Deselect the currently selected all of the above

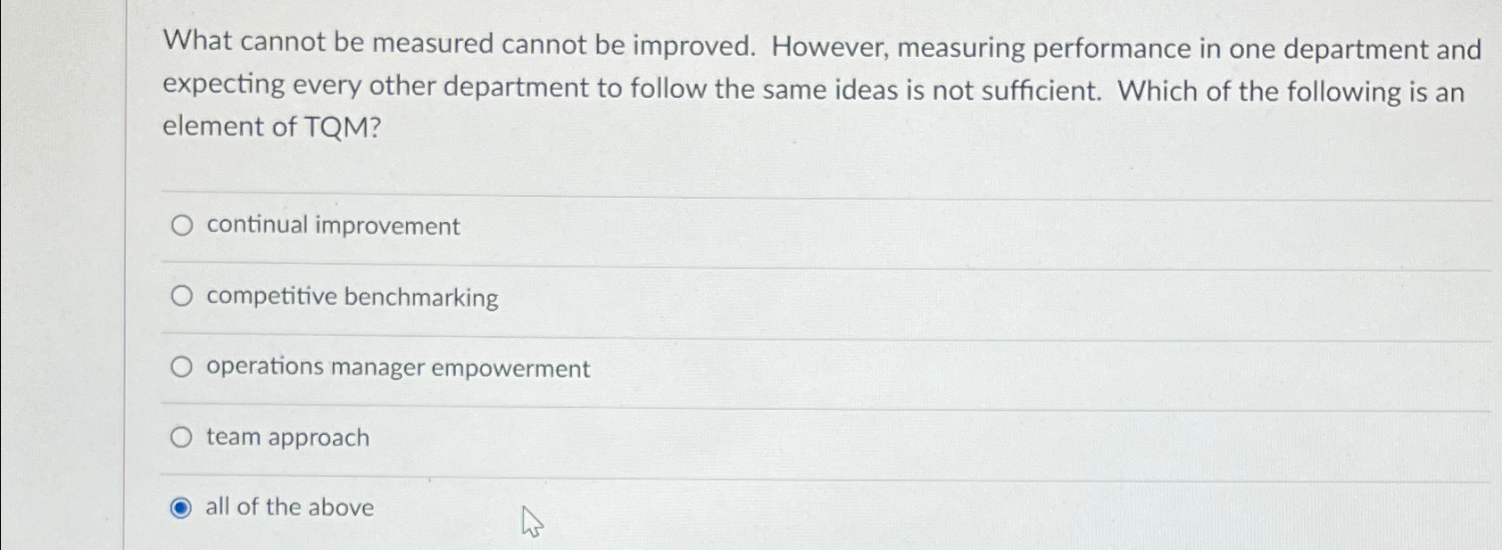click(x=183, y=507)
